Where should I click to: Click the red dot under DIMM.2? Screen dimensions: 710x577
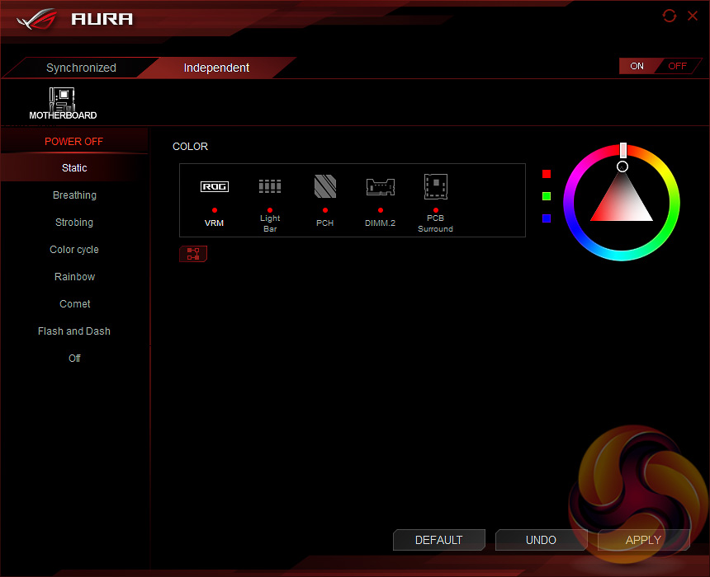click(381, 210)
